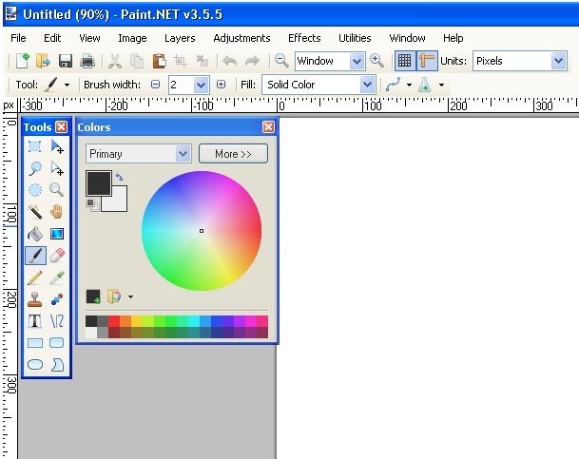Screen dimensions: 579x459
Task: Select the Ellipse Select tool
Action: tap(35, 190)
